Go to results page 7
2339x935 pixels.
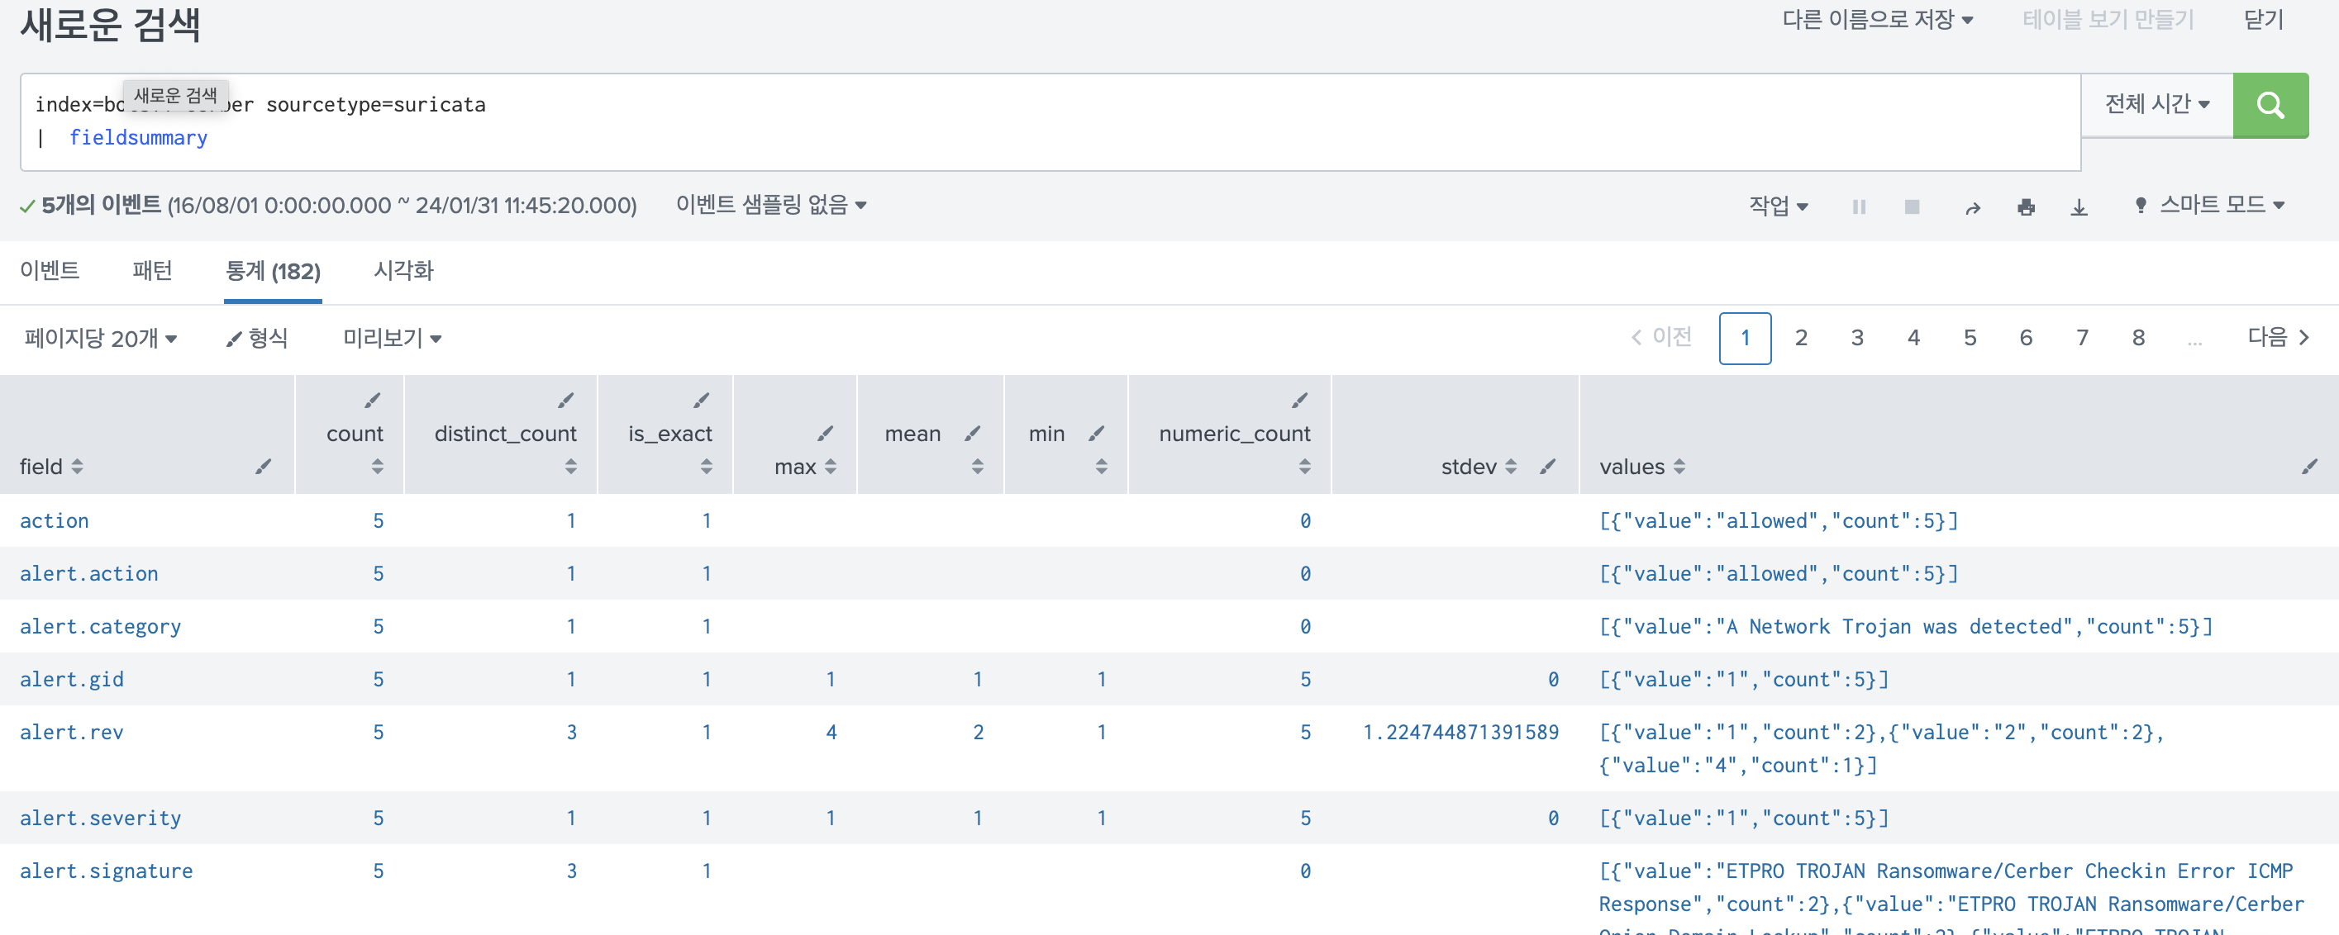click(x=2082, y=338)
